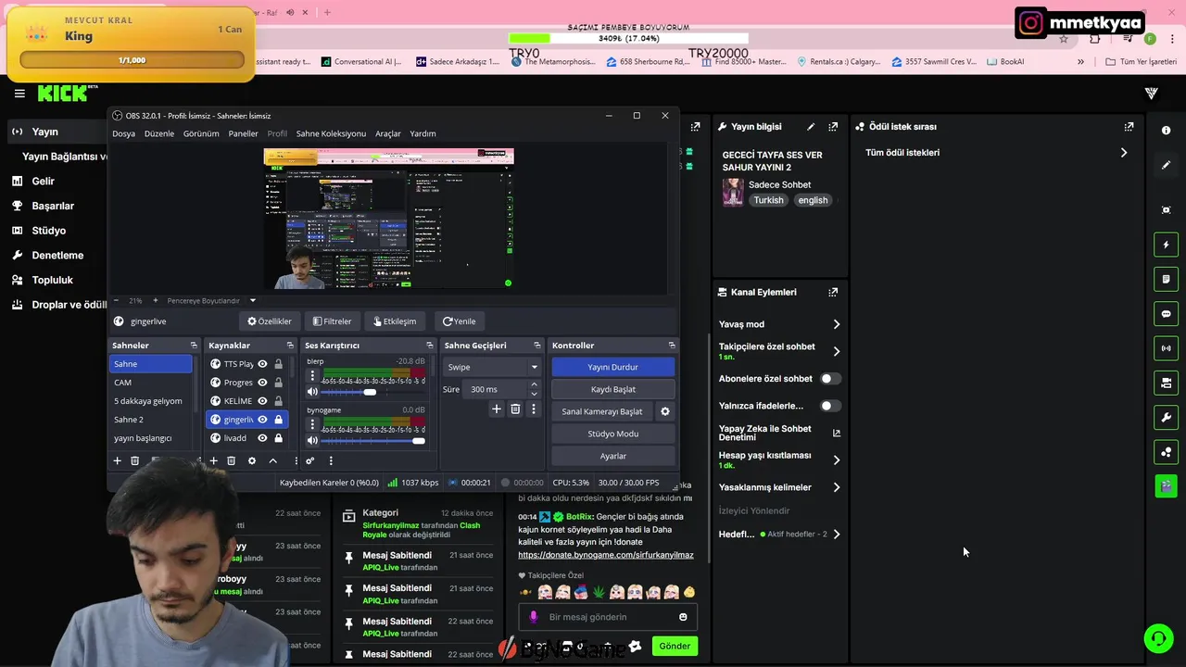
Task: Open OBS Ayarlar button
Action: (x=612, y=456)
